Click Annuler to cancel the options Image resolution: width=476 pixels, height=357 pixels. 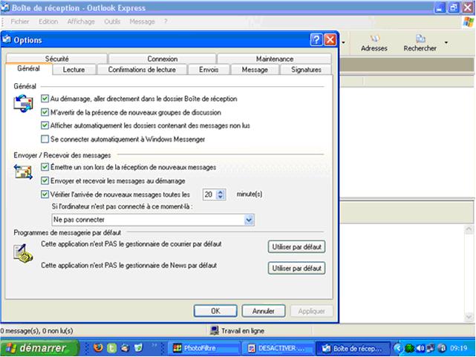pos(263,311)
